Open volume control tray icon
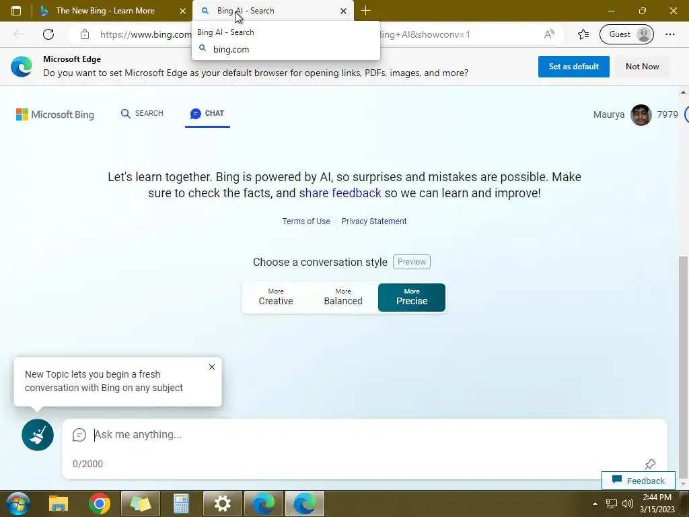 [x=628, y=504]
